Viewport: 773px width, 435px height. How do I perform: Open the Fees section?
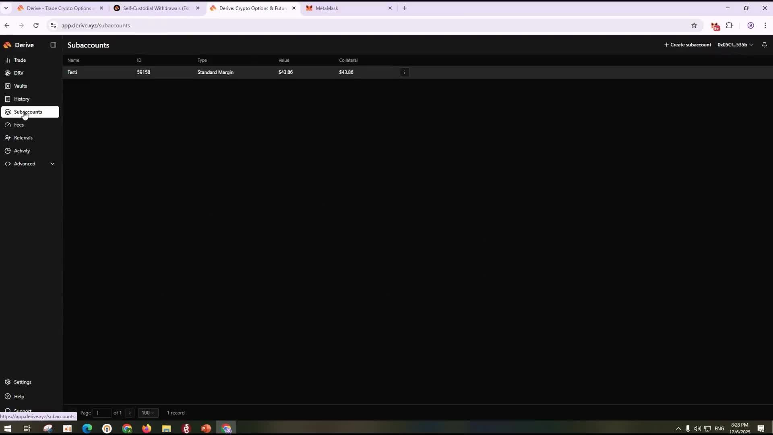[x=19, y=125]
